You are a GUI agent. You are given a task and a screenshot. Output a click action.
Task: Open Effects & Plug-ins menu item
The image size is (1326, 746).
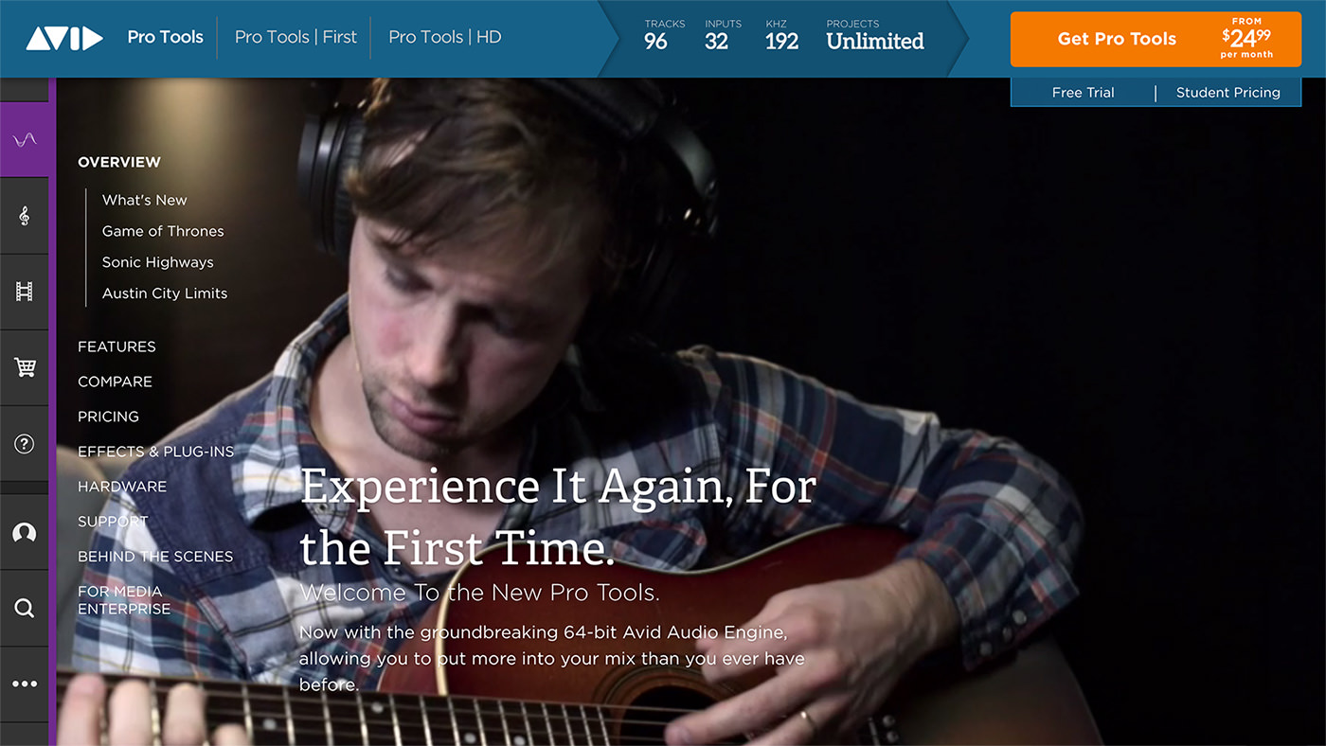(155, 452)
